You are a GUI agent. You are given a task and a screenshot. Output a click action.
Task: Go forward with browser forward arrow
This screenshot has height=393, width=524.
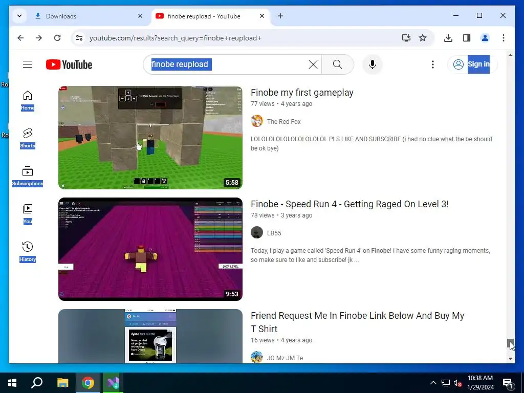(39, 38)
